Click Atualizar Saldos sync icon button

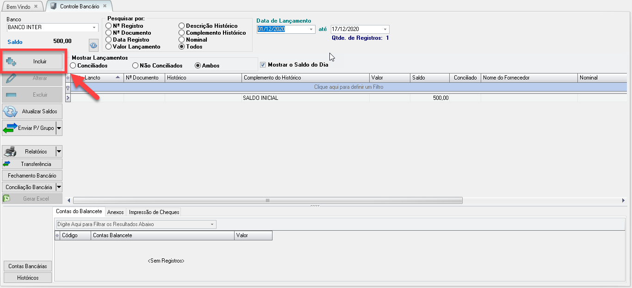click(x=32, y=111)
